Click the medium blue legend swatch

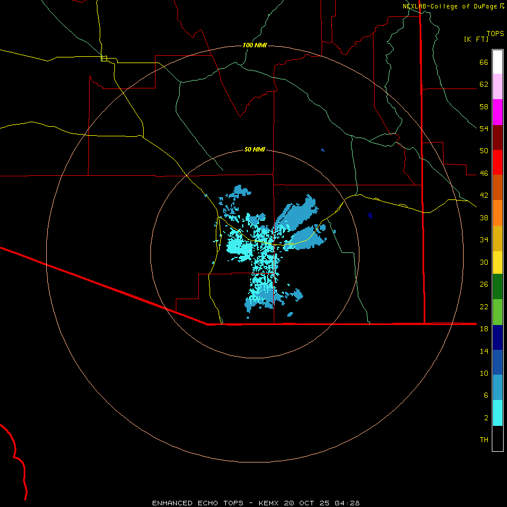(x=497, y=362)
